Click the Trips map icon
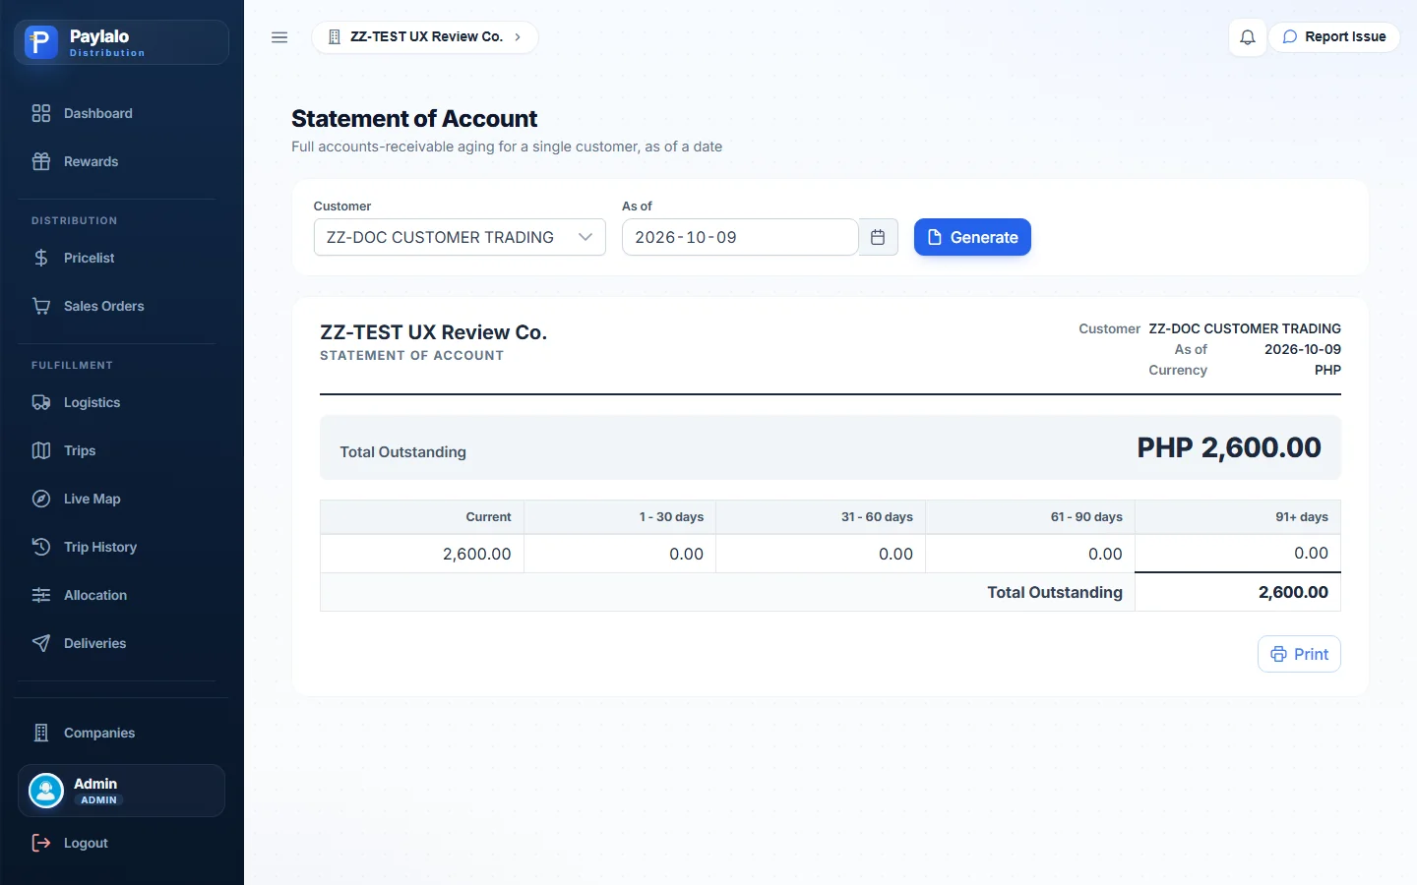The image size is (1417, 885). [41, 450]
